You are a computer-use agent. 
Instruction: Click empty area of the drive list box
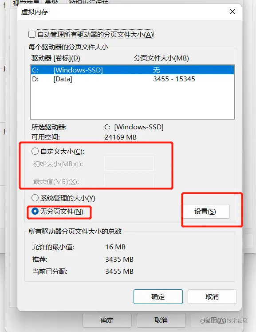point(133,102)
